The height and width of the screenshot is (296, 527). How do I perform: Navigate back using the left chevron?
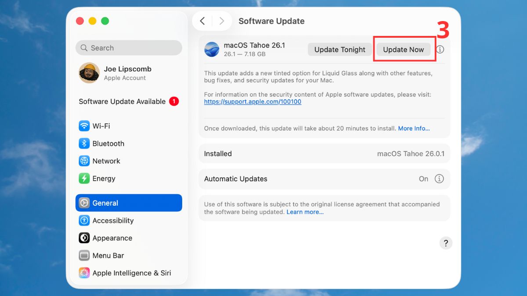(x=202, y=21)
